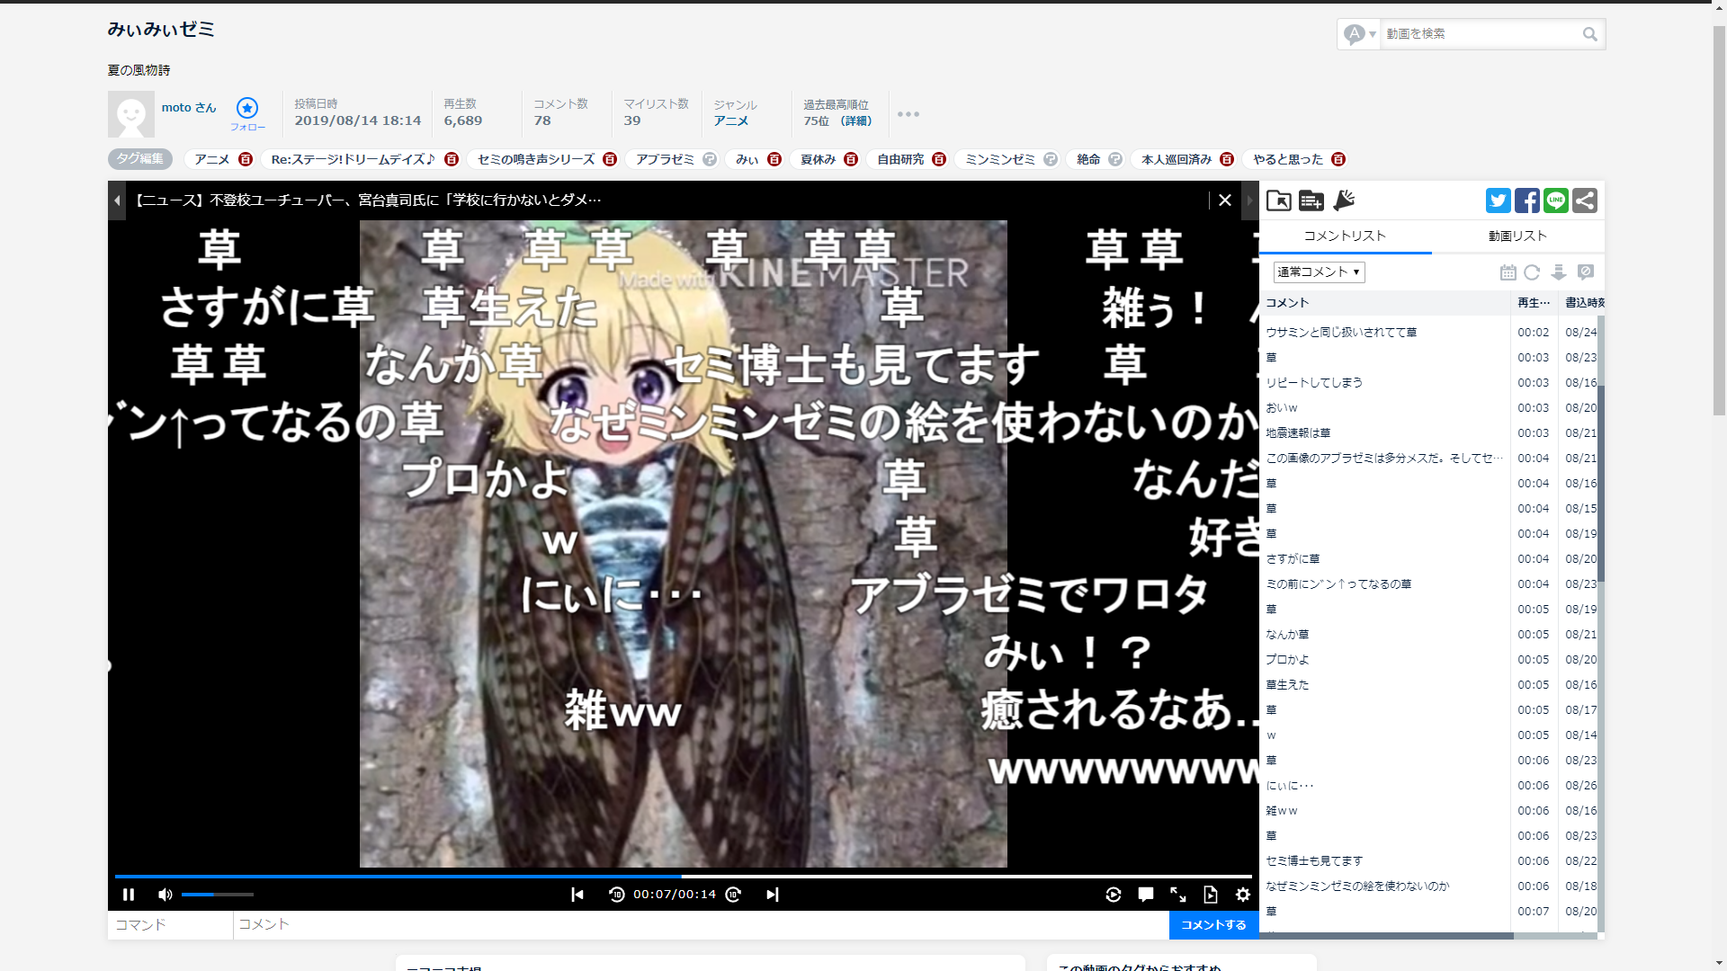The image size is (1727, 971).
Task: Expand the more info ellipsis menu
Action: pyautogui.click(x=908, y=114)
